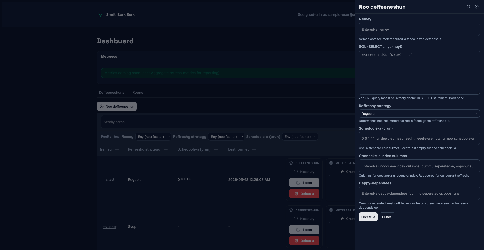
Task: Click the mv_test link
Action: (x=108, y=180)
